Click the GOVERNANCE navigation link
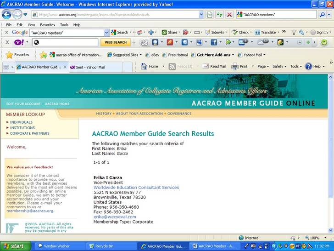The image size is (334, 251). [x=179, y=114]
